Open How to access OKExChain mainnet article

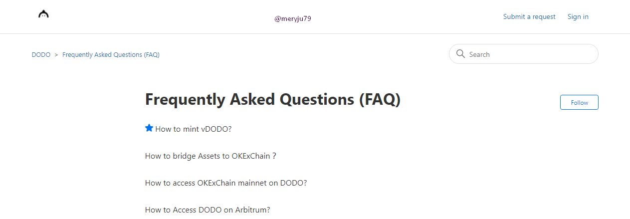(x=226, y=183)
